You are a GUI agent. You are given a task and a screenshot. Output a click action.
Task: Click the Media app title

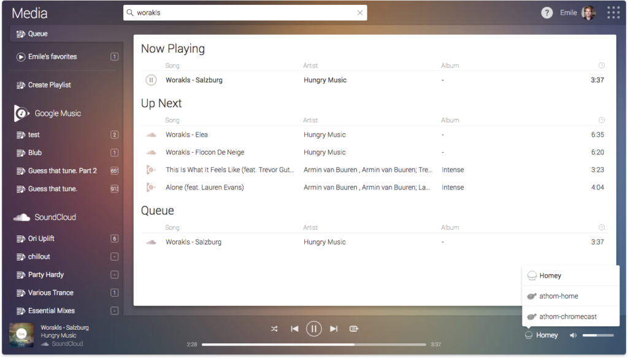(x=29, y=13)
